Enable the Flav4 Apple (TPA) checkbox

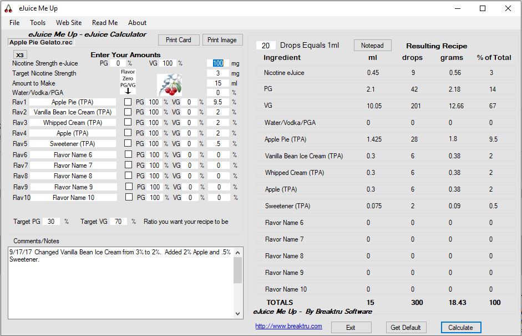click(128, 133)
